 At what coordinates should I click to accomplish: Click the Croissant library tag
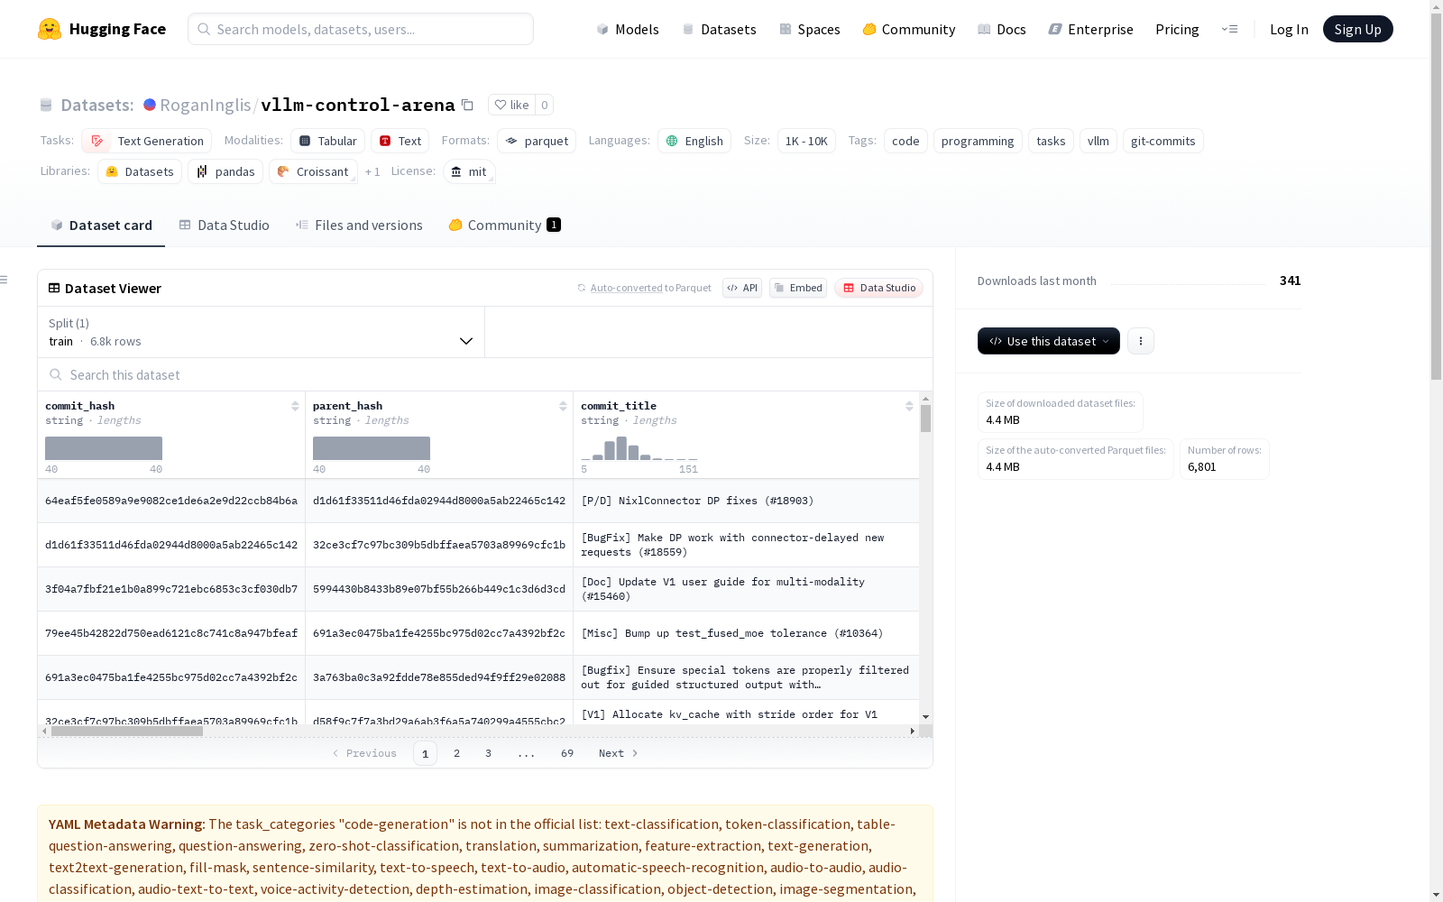point(313,171)
